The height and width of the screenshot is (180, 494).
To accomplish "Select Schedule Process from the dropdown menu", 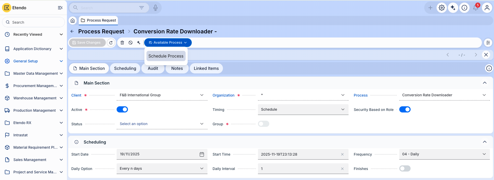I will pos(166,56).
